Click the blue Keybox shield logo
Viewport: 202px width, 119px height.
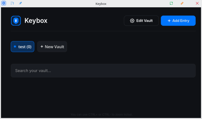click(x=16, y=21)
